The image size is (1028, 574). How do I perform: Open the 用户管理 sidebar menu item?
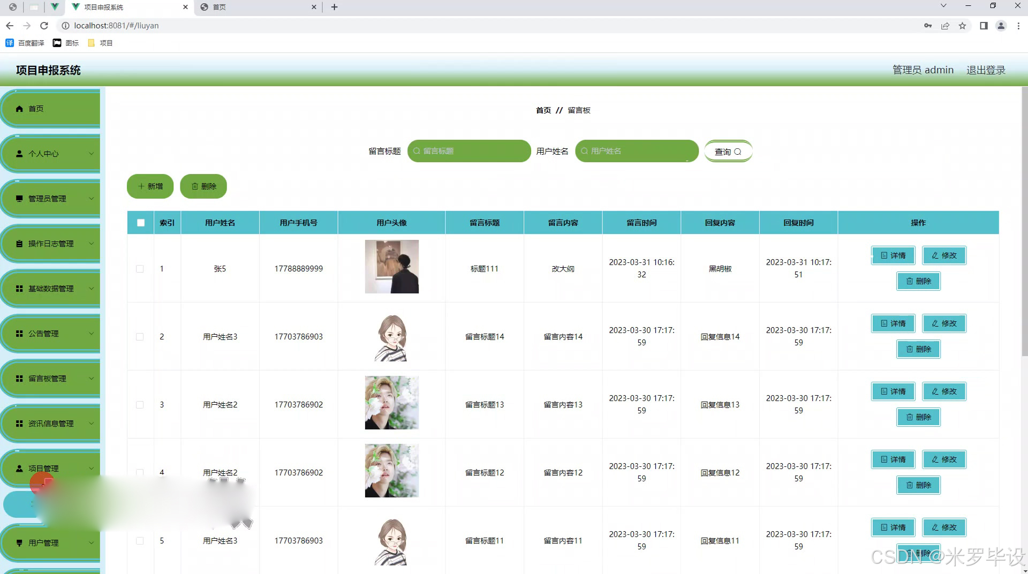click(51, 543)
